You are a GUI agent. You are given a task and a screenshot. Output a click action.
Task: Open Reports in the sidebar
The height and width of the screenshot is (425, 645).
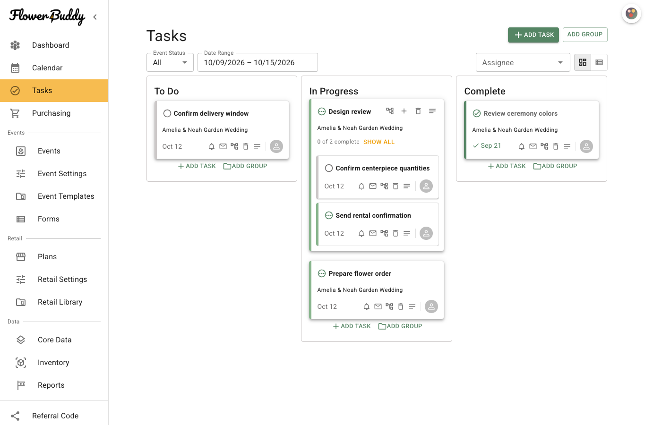click(x=54, y=385)
